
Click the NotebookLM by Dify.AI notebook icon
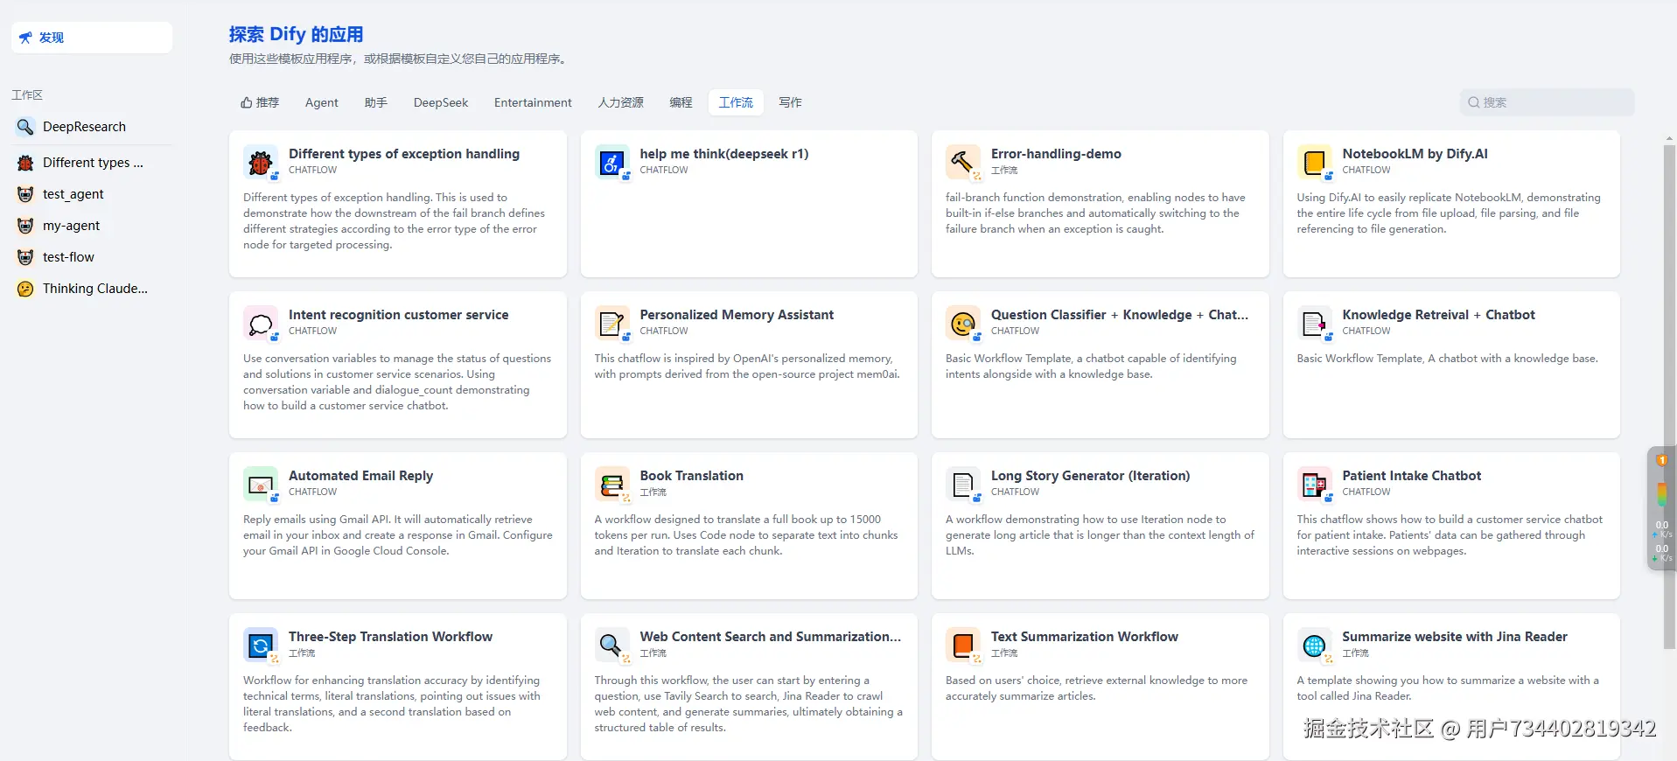(1314, 162)
